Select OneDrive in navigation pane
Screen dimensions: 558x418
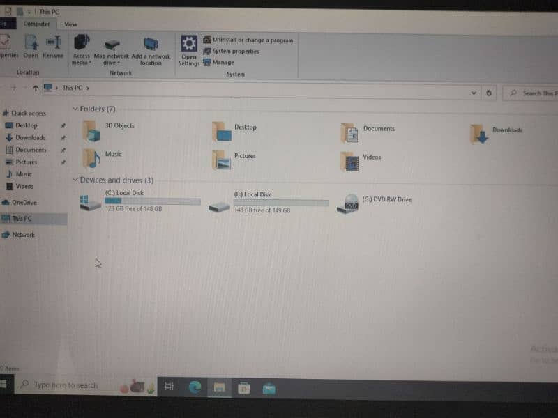pyautogui.click(x=20, y=202)
